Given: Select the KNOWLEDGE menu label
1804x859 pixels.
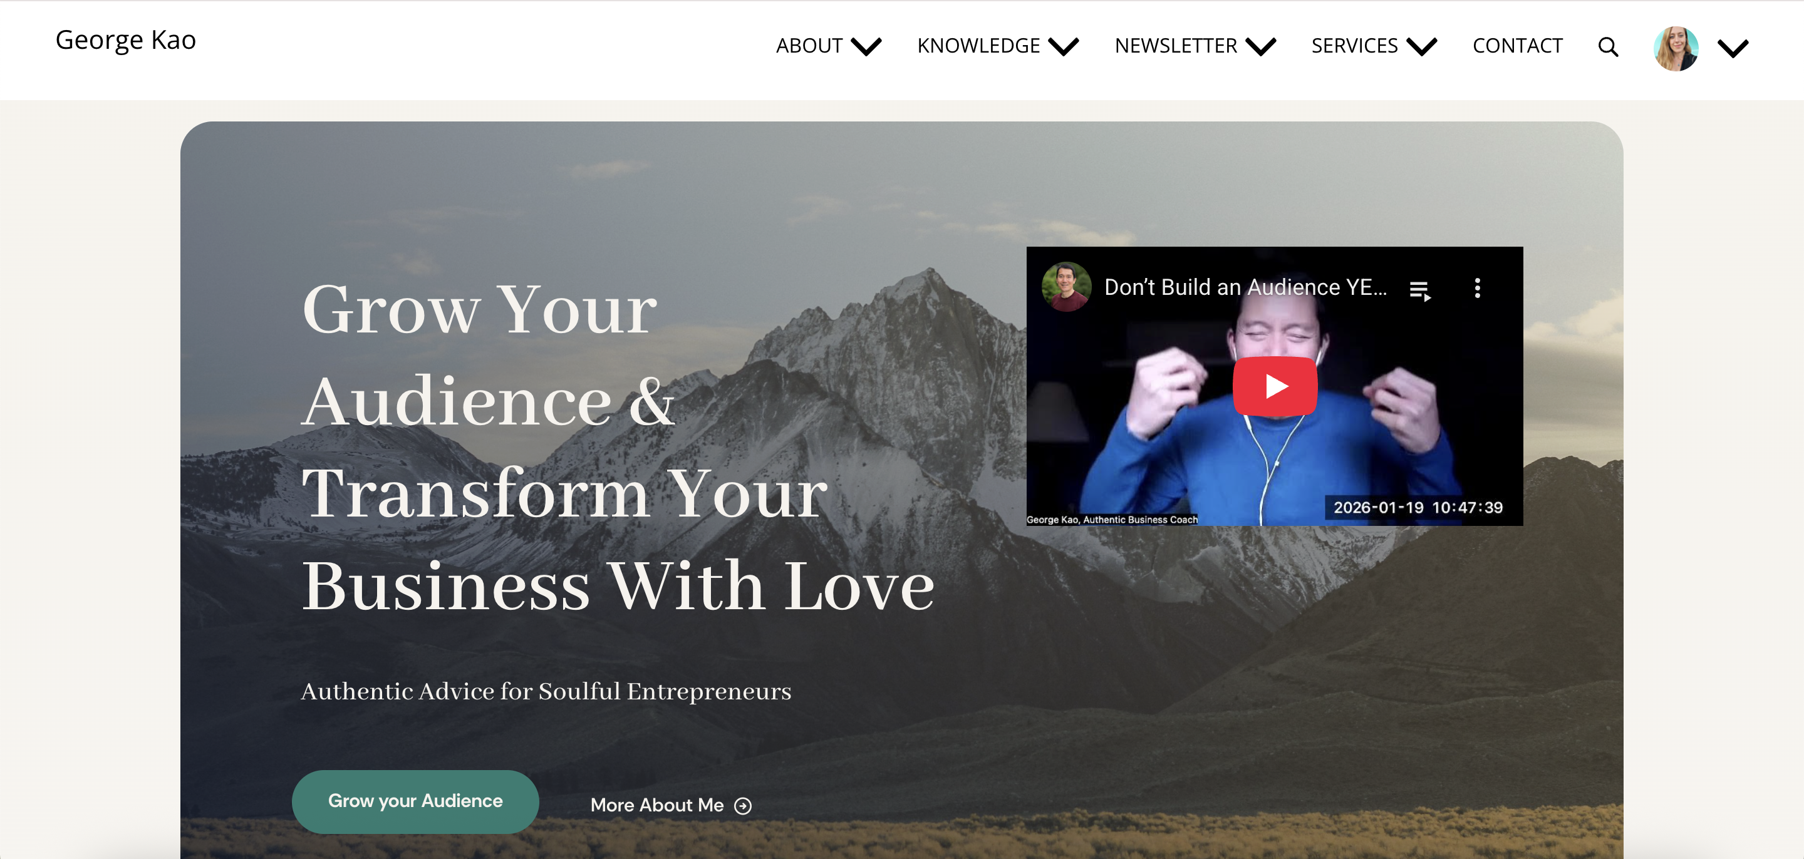Looking at the screenshot, I should click(x=978, y=46).
